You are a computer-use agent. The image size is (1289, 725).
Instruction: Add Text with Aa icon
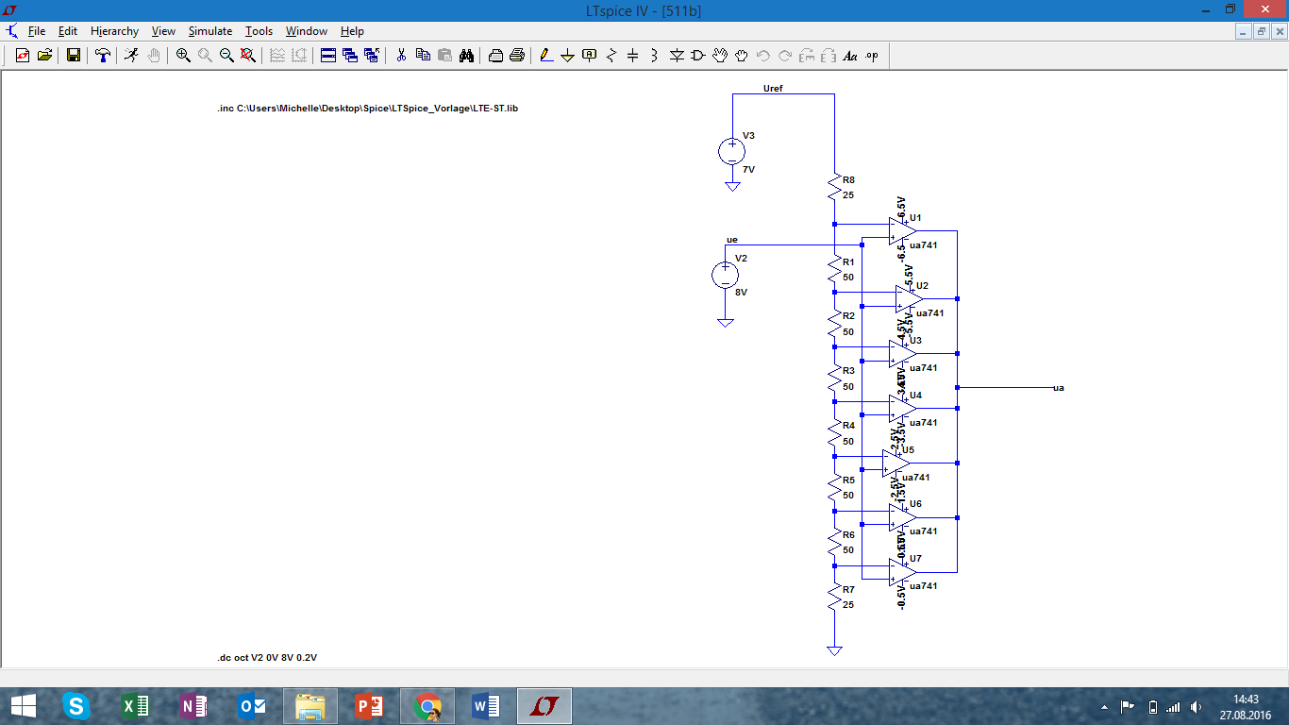(x=850, y=56)
